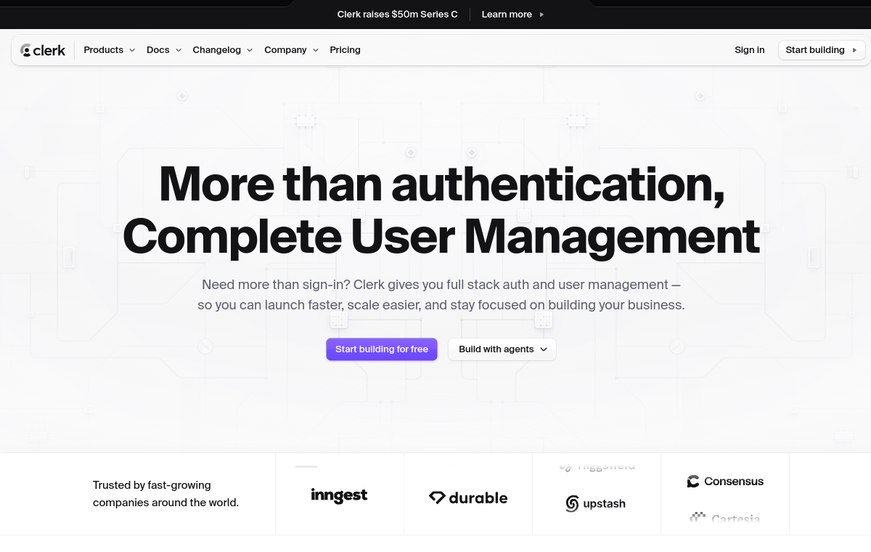
Task: Open the Build with agents dropdown
Action: tap(502, 349)
